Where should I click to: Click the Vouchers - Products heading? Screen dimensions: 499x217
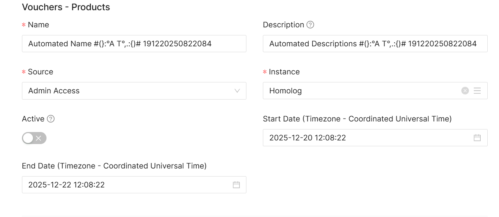coord(66,7)
